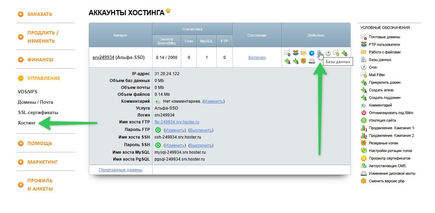
Task: Open the backups box icon in actions
Action: click(x=304, y=61)
